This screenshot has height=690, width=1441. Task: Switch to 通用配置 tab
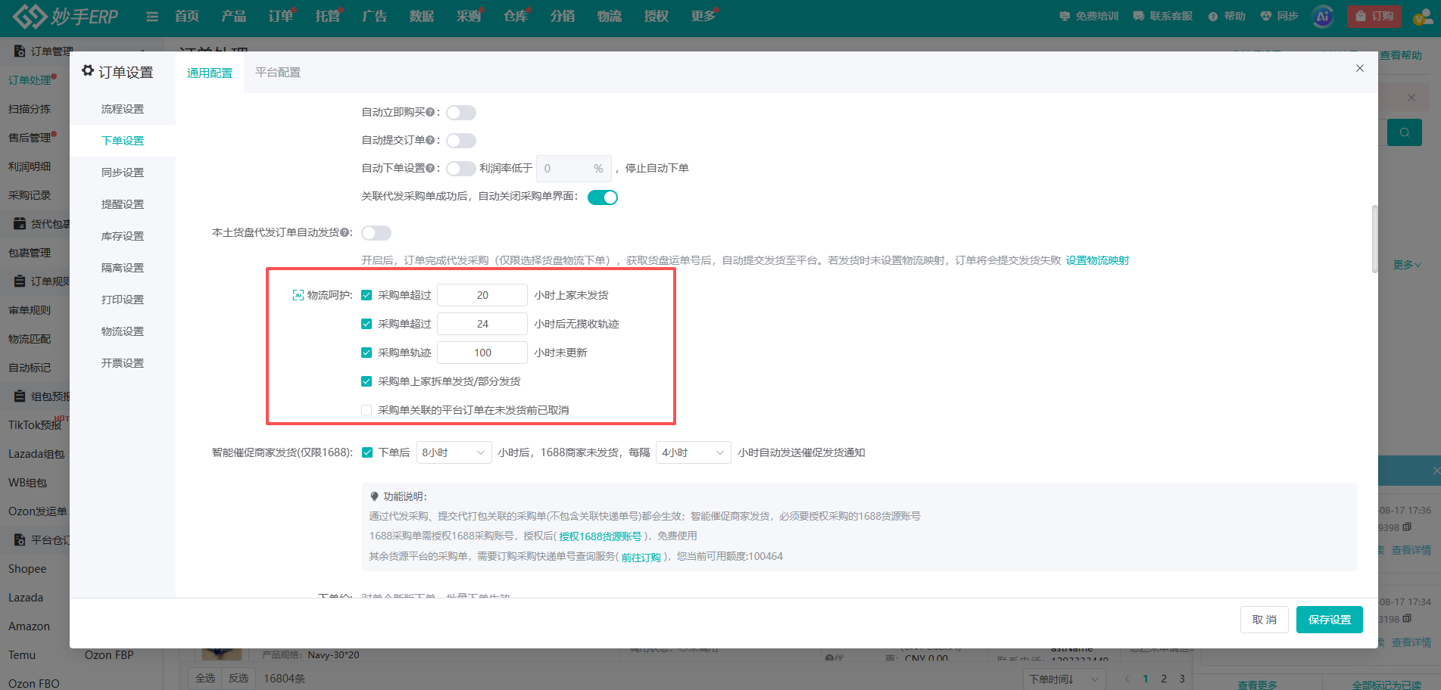[210, 73]
